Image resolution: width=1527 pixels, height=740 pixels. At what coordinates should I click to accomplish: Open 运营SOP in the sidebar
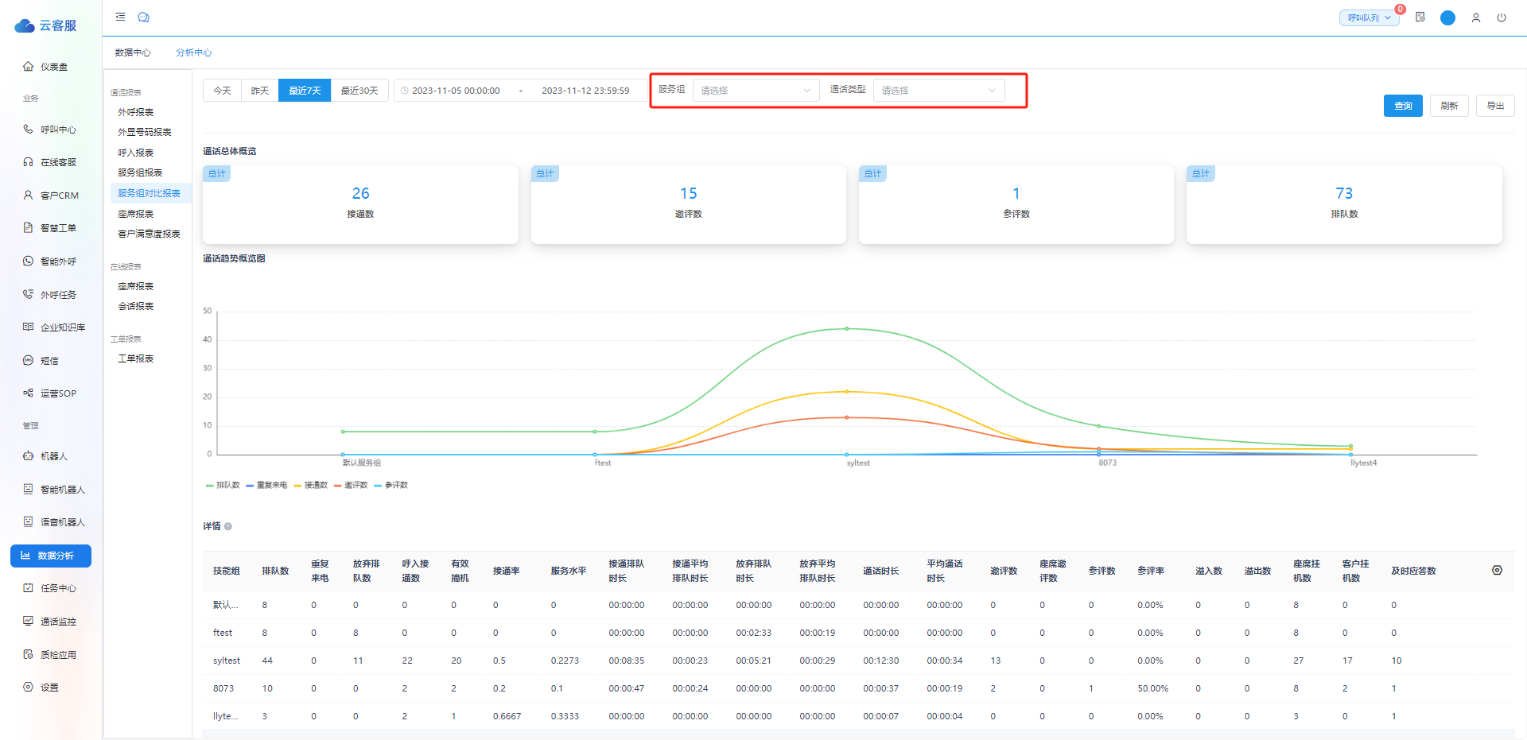51,393
